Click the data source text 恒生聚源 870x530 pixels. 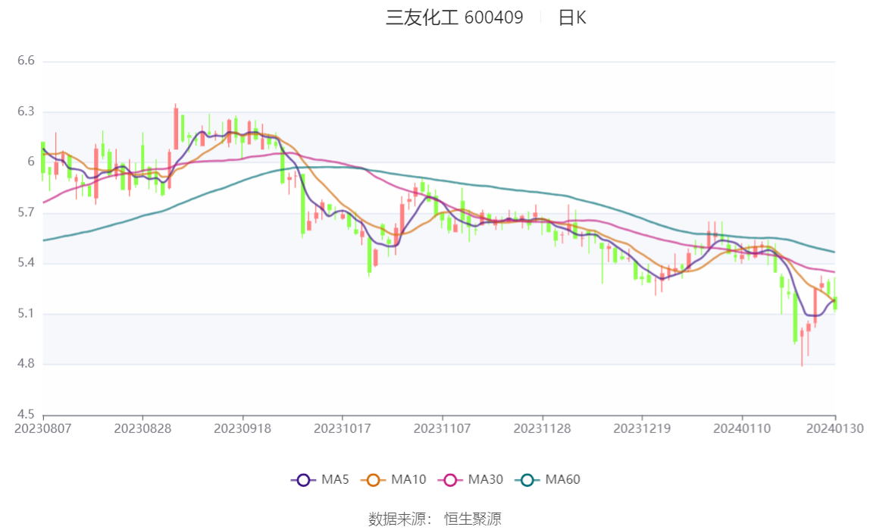click(473, 519)
